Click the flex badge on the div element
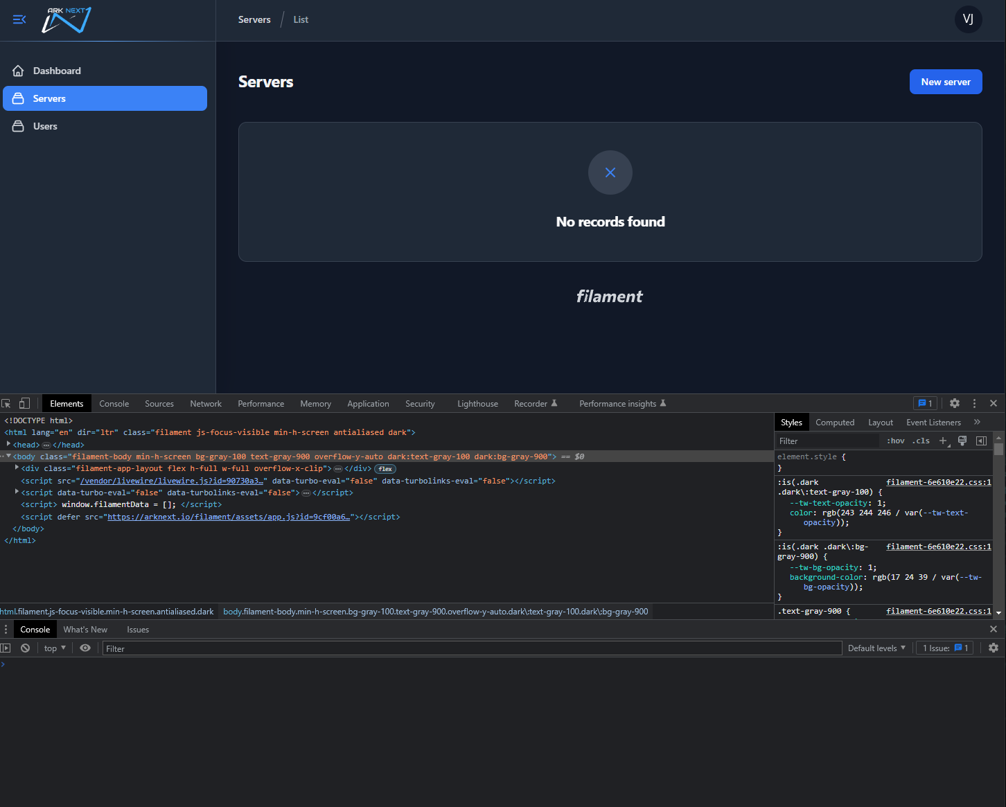 pyautogui.click(x=385, y=469)
